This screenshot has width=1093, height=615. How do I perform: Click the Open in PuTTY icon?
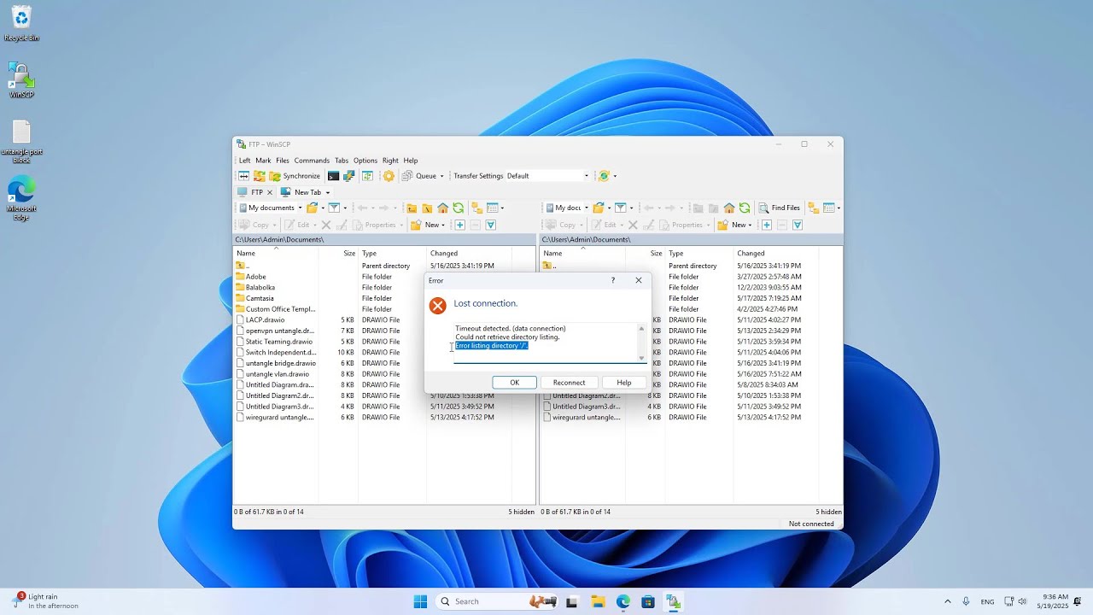click(x=349, y=176)
